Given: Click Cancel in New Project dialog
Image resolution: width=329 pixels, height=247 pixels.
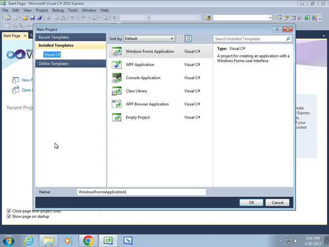Looking at the screenshot, I should pos(277,203).
